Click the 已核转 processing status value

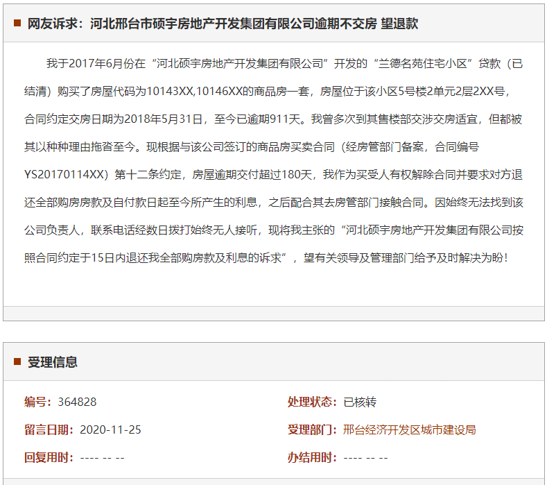click(x=360, y=402)
